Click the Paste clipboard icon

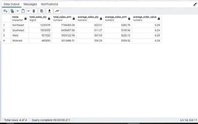point(23,11)
